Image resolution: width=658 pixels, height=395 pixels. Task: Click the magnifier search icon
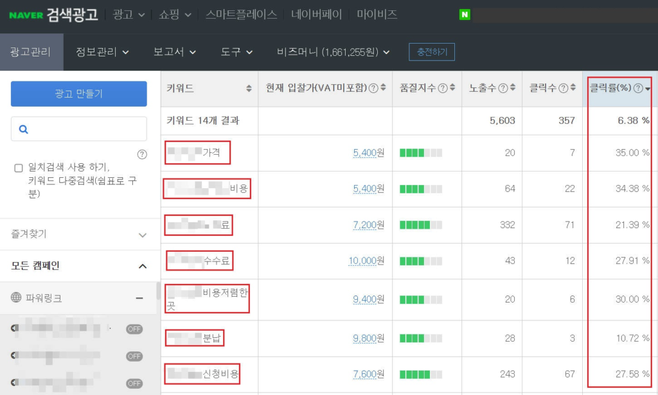click(24, 129)
